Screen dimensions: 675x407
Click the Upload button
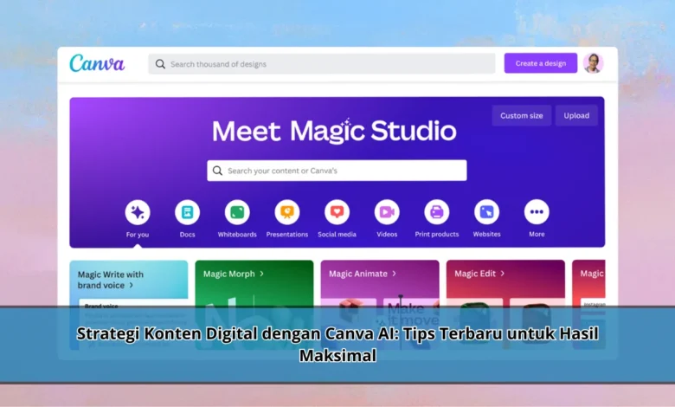pos(576,115)
